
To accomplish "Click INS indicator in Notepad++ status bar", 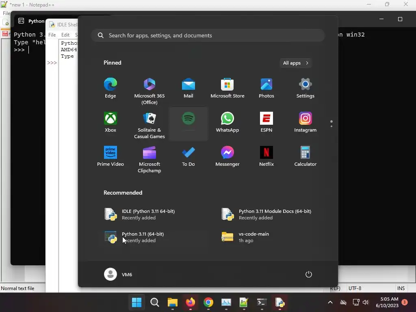I will (401, 288).
